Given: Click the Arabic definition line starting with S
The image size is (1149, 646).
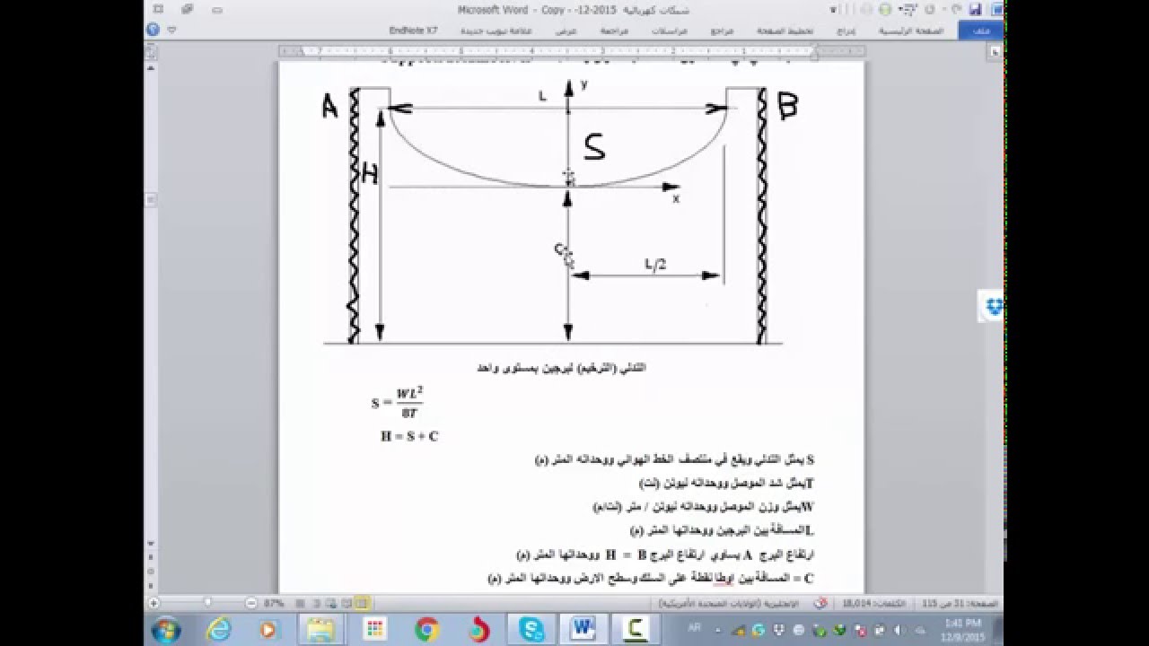Looking at the screenshot, I should [x=674, y=459].
